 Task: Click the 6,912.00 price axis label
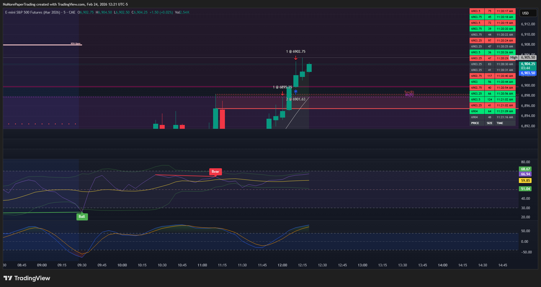(x=528, y=24)
